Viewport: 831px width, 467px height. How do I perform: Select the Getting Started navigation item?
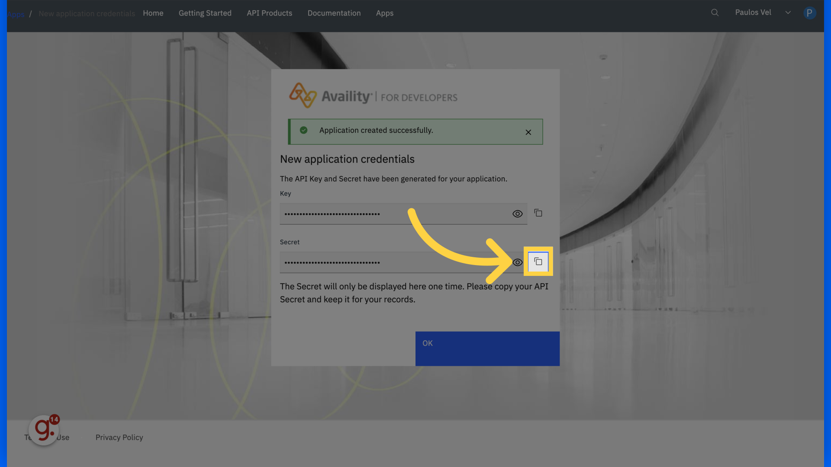(205, 13)
